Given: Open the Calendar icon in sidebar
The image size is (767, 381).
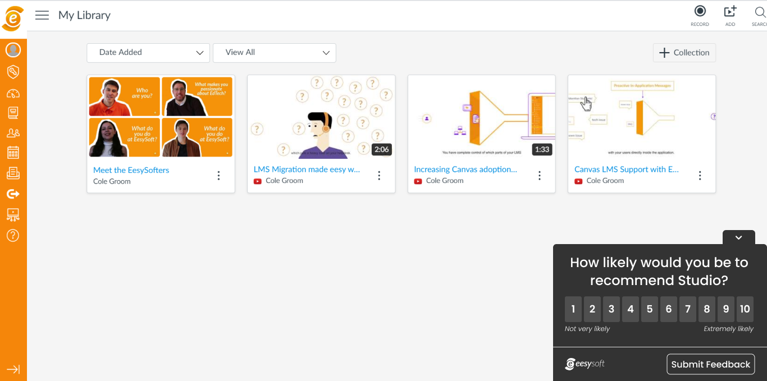Looking at the screenshot, I should click(13, 153).
